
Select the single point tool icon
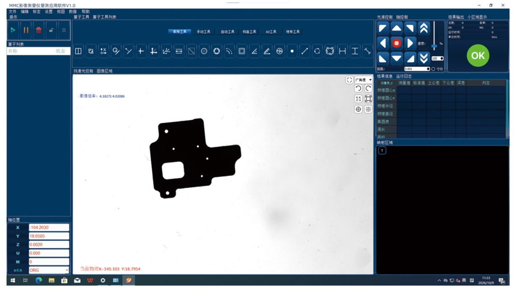(x=292, y=51)
